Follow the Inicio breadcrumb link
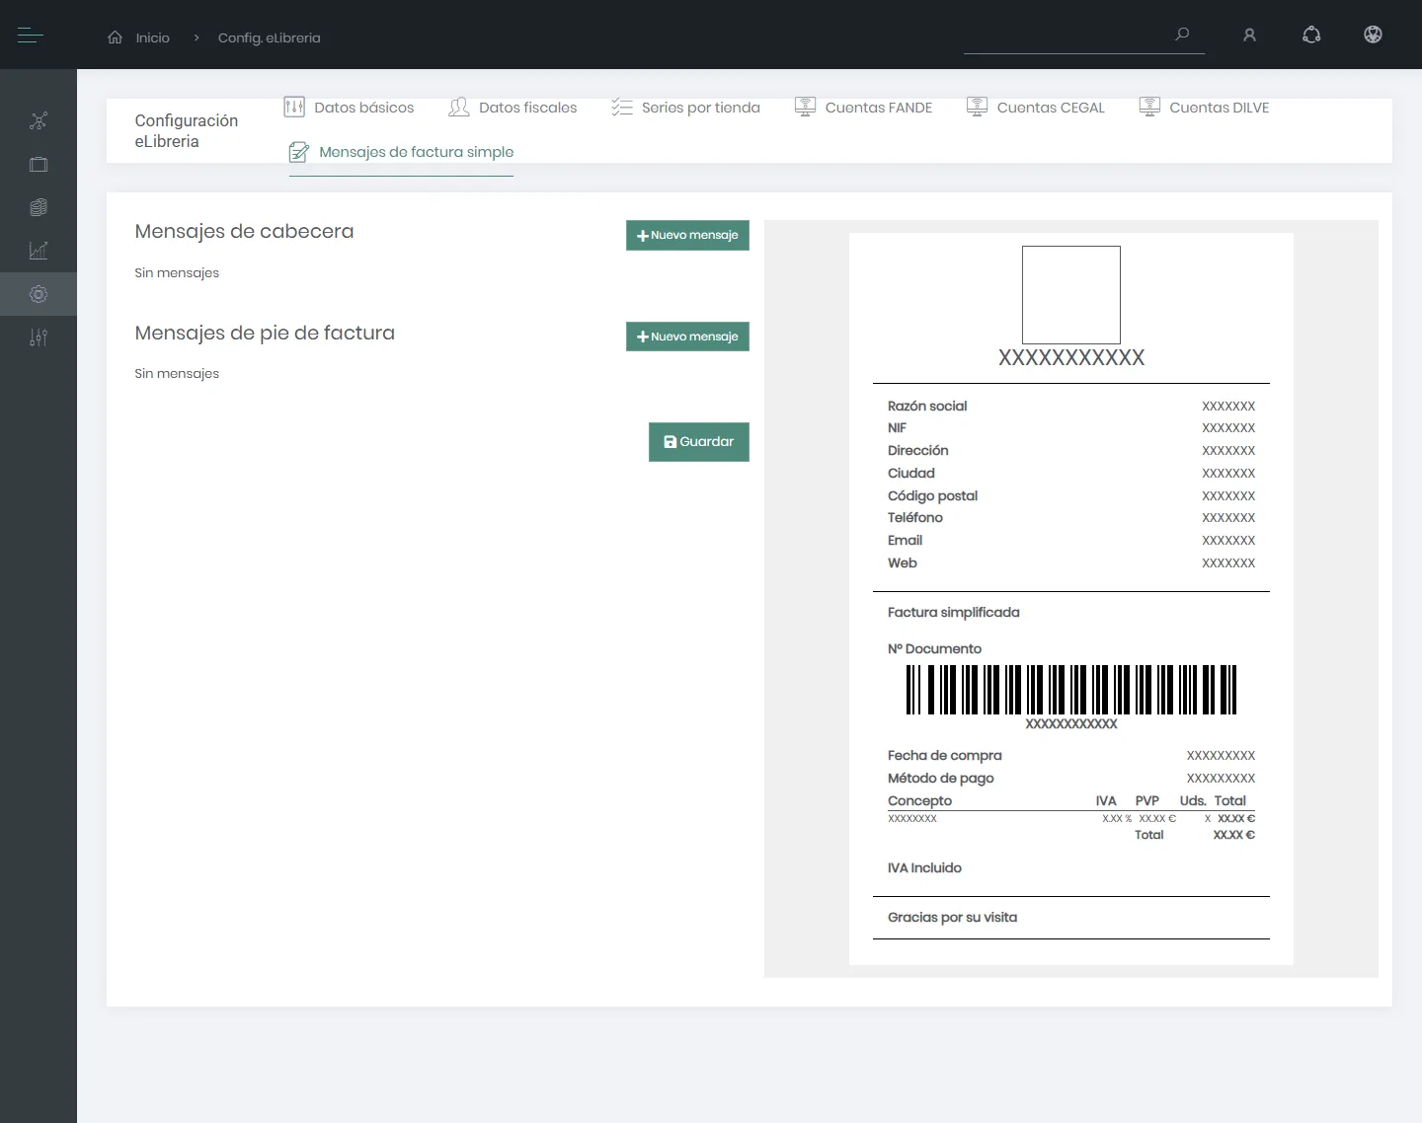Viewport: 1422px width, 1123px height. click(153, 37)
